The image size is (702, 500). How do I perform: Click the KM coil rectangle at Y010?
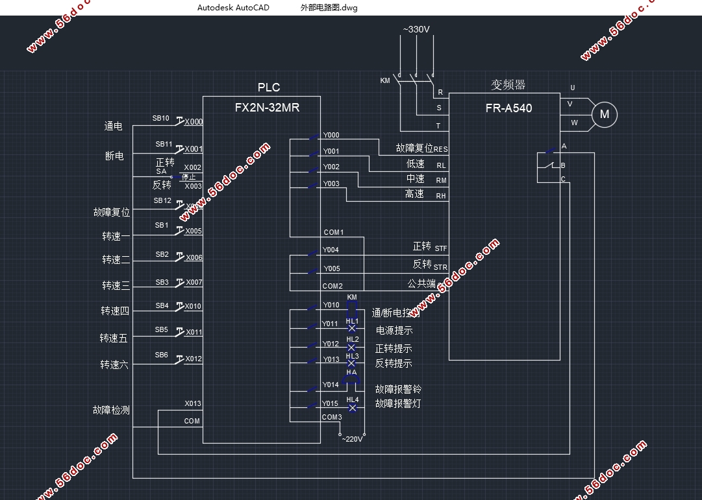(x=352, y=309)
